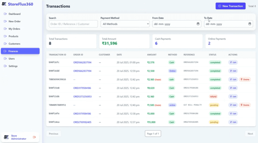The height and width of the screenshot is (143, 258).
Task: Delete transaction TXN4097889951
Action: (x=245, y=105)
